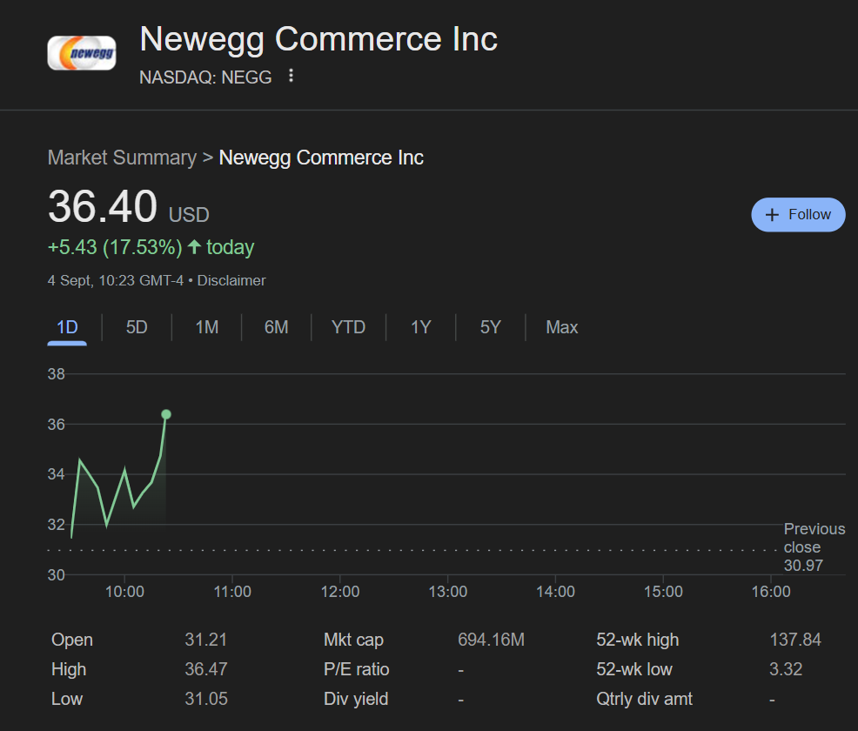Click the P/E ratio label
The height and width of the screenshot is (731, 858).
pos(356,669)
